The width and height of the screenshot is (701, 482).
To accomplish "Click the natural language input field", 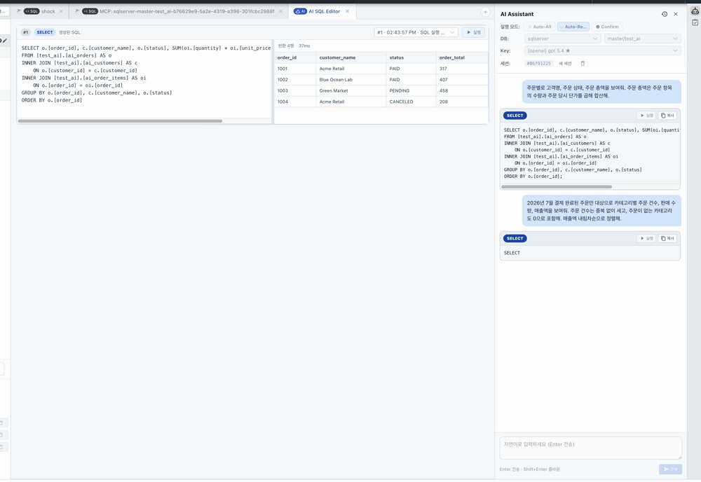I will point(590,448).
